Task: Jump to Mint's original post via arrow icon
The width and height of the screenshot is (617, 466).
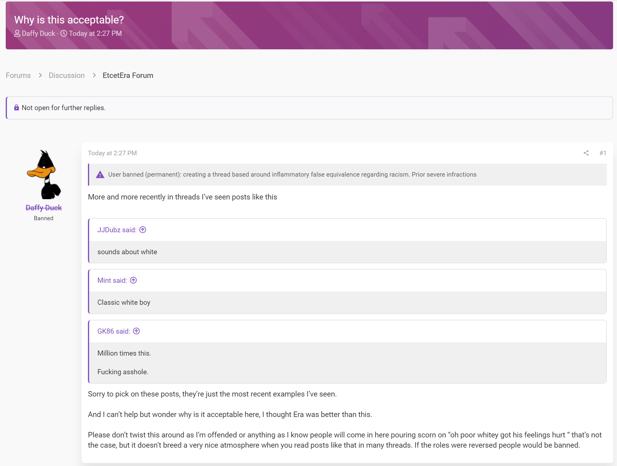Action: (133, 280)
